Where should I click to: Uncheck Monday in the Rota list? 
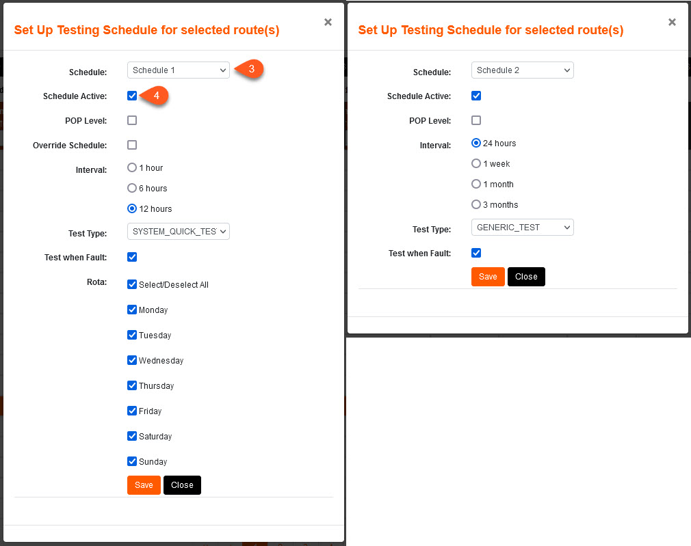(132, 310)
